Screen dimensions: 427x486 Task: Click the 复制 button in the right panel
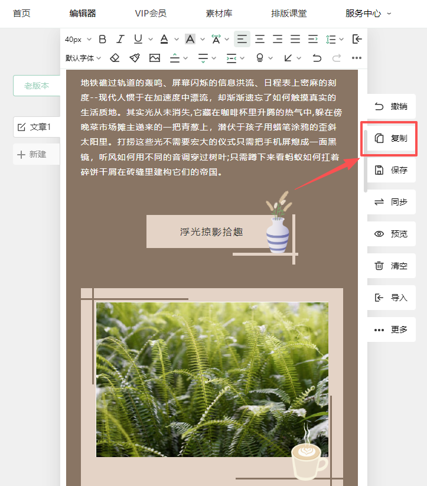pyautogui.click(x=391, y=138)
